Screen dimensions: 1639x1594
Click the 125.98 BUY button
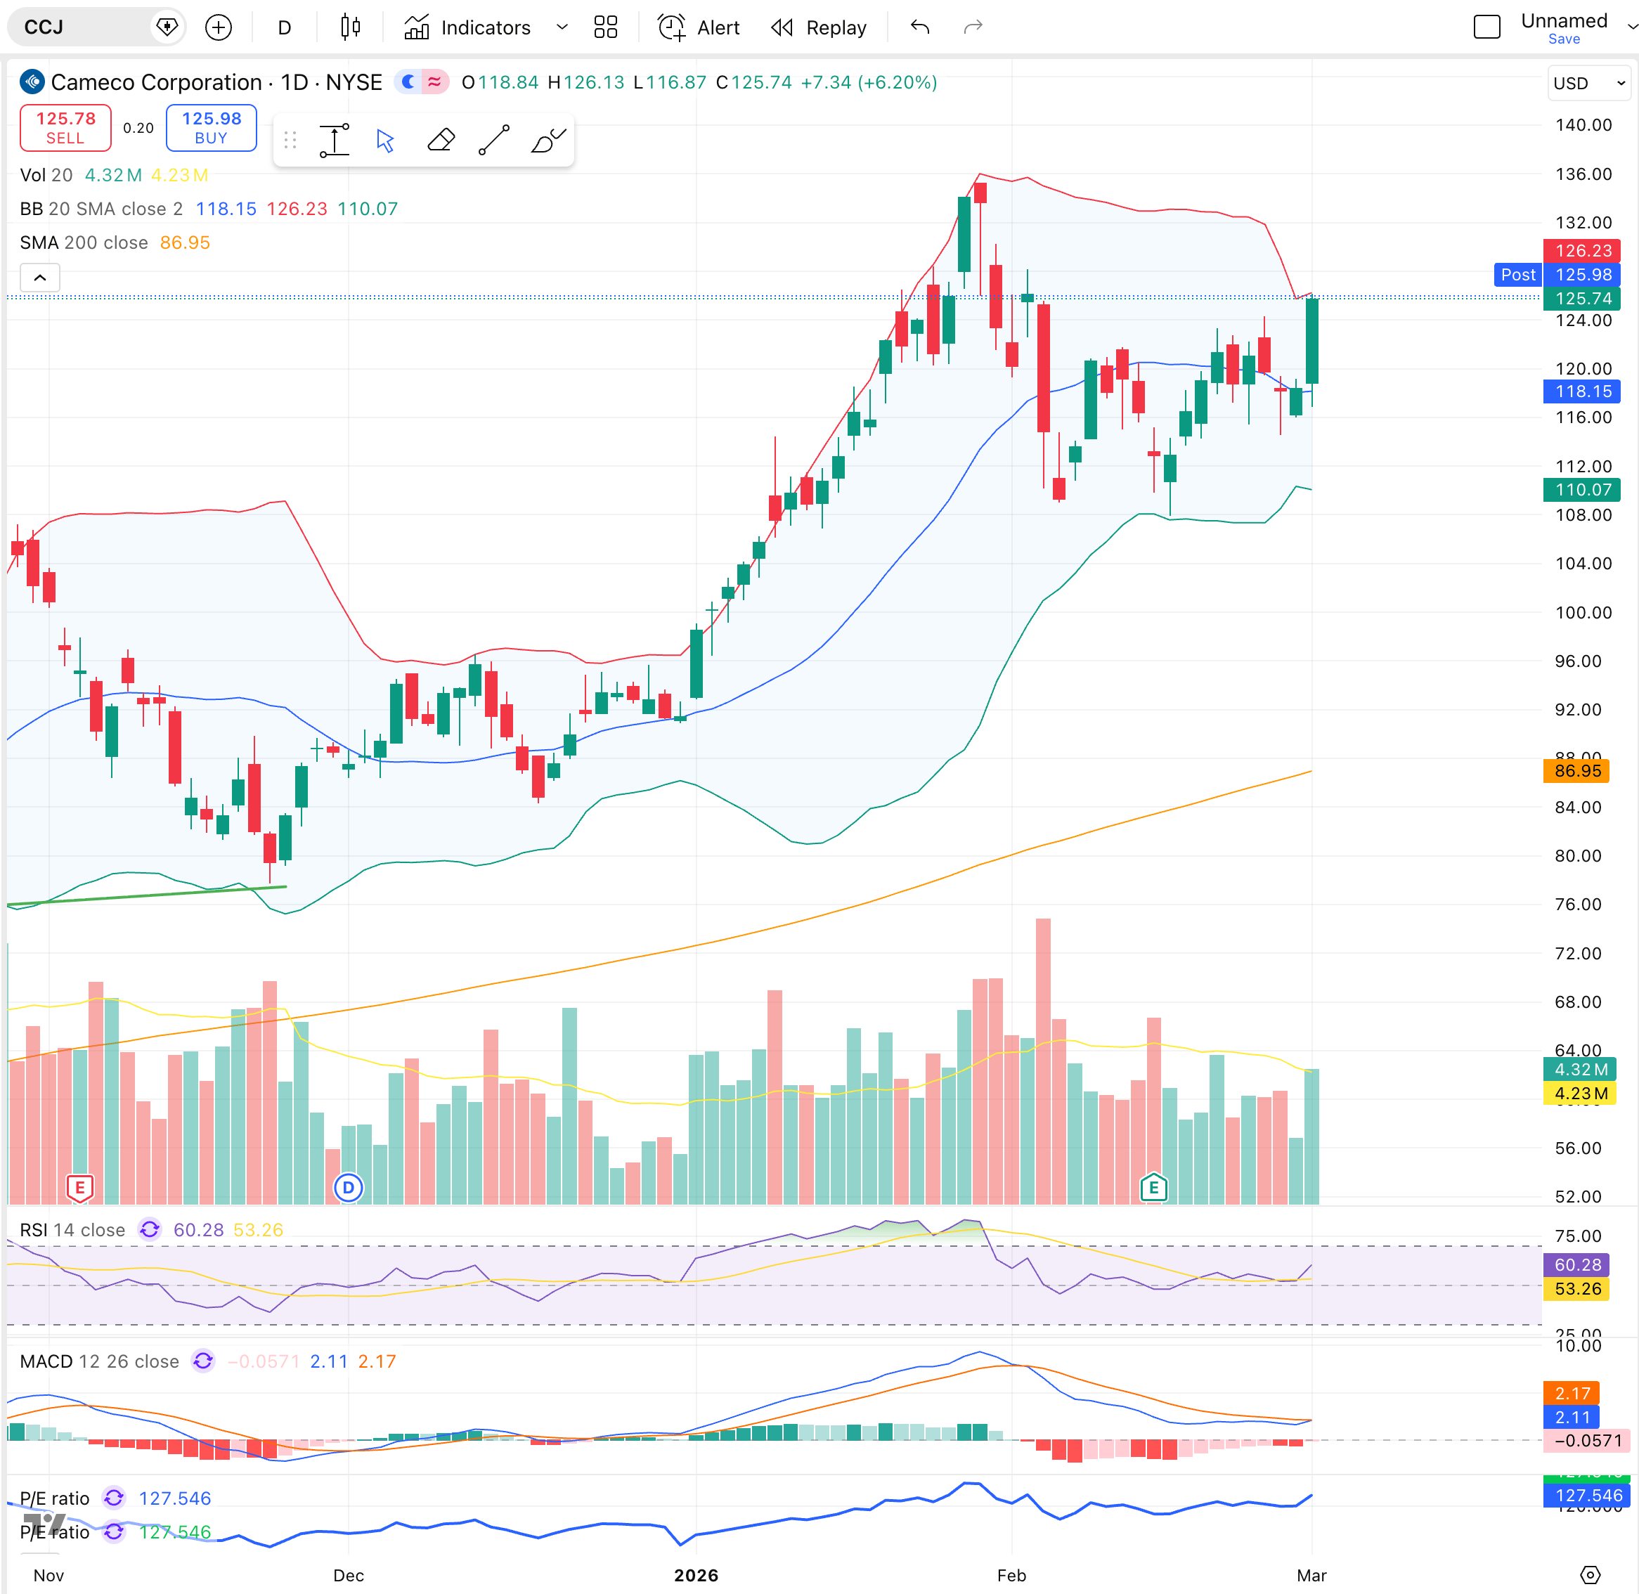(x=211, y=128)
